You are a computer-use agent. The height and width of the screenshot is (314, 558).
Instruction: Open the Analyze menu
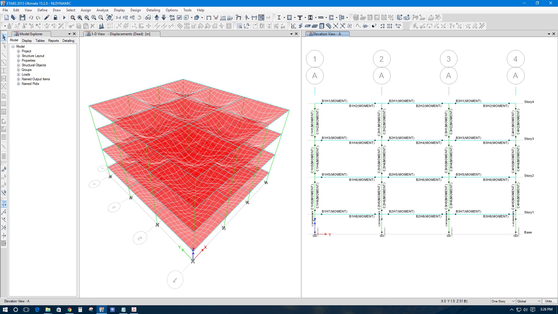point(102,10)
